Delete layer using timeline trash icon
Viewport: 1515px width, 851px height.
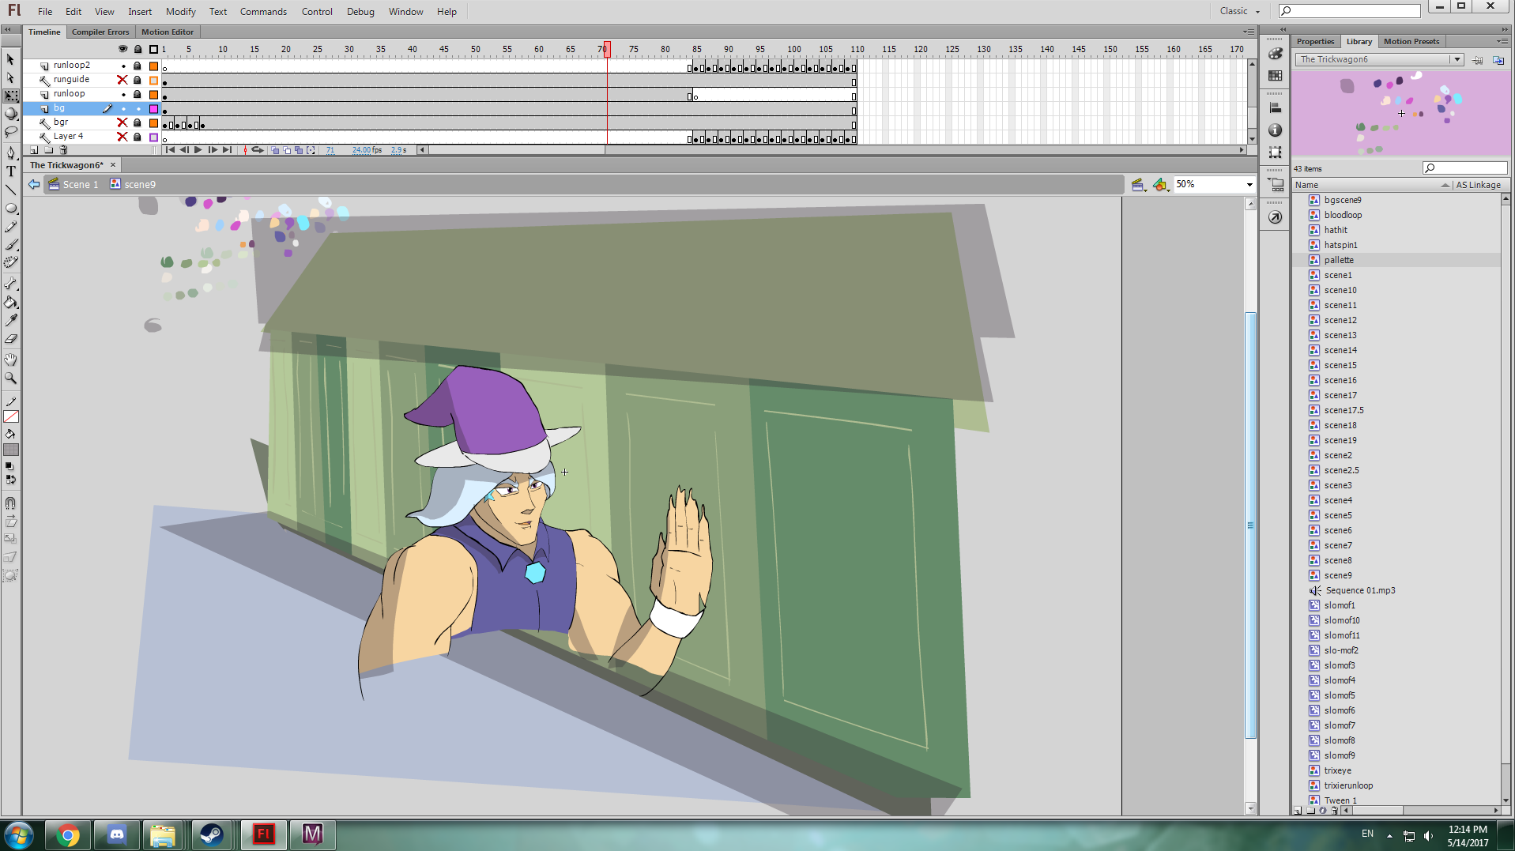coord(64,150)
